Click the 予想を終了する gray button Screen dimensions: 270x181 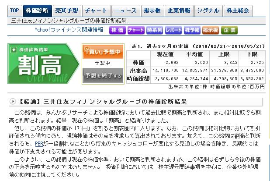tap(103, 76)
